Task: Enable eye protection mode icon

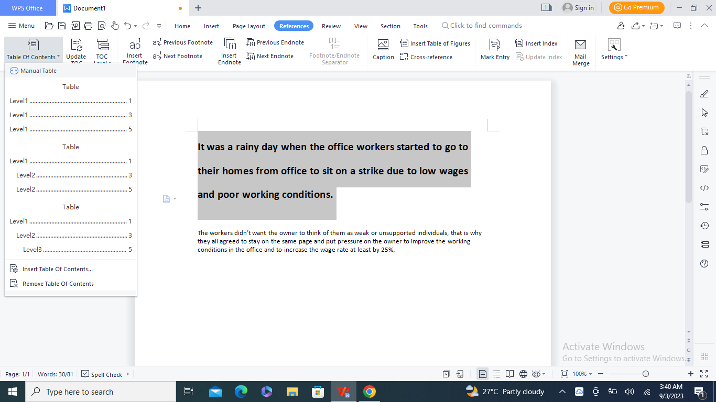Action: coord(536,374)
